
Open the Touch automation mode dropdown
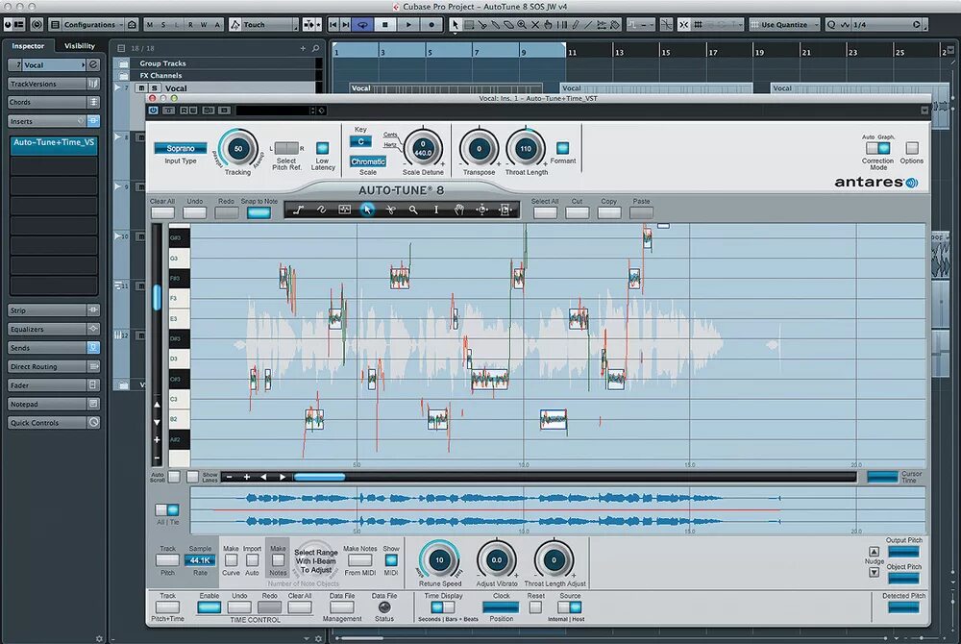point(264,24)
